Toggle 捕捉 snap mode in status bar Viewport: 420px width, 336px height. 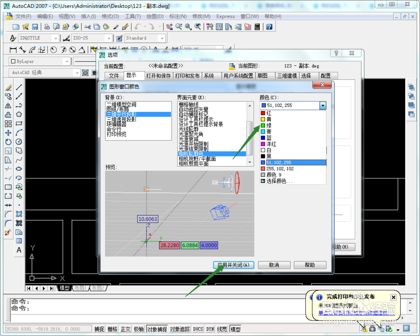coord(99,329)
